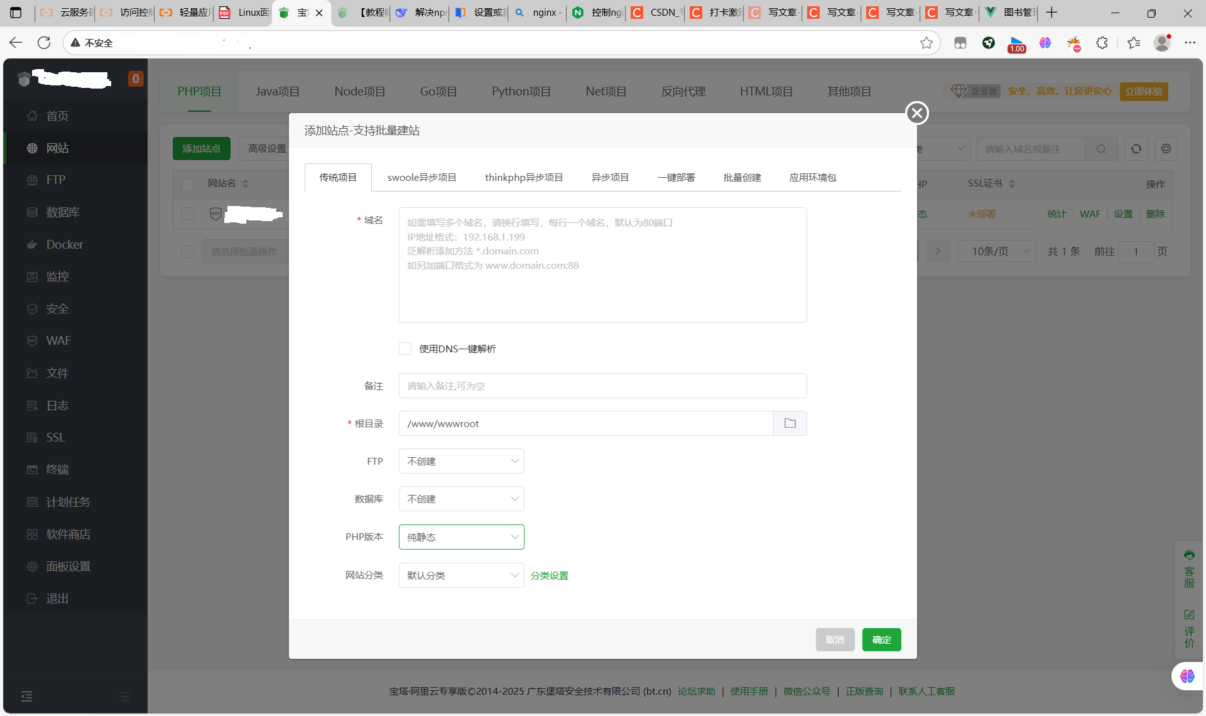Tick the checkbox of the first site row
1206x716 pixels.
[188, 214]
